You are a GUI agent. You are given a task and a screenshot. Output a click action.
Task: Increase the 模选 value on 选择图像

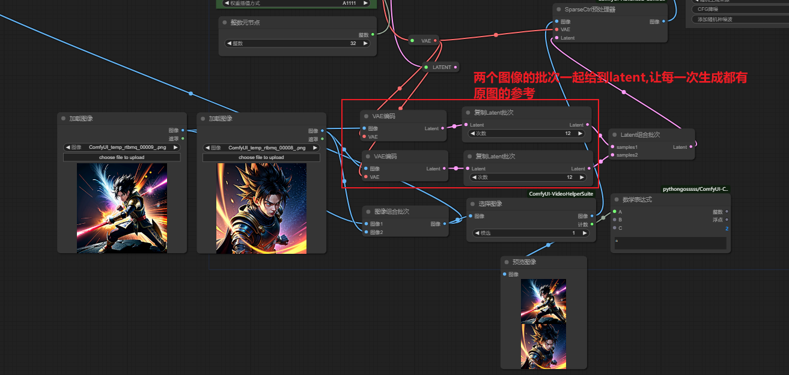[x=584, y=233]
